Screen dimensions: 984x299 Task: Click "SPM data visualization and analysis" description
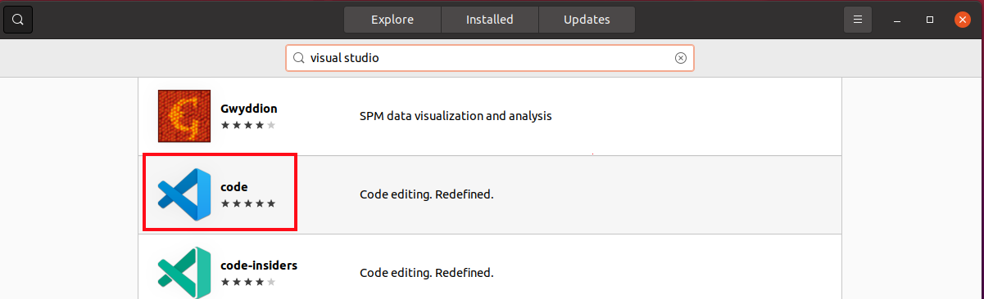coord(456,116)
